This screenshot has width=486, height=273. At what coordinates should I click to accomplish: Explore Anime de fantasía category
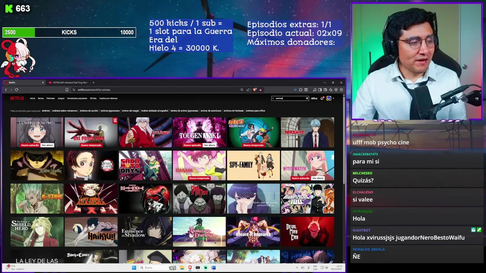click(234, 111)
